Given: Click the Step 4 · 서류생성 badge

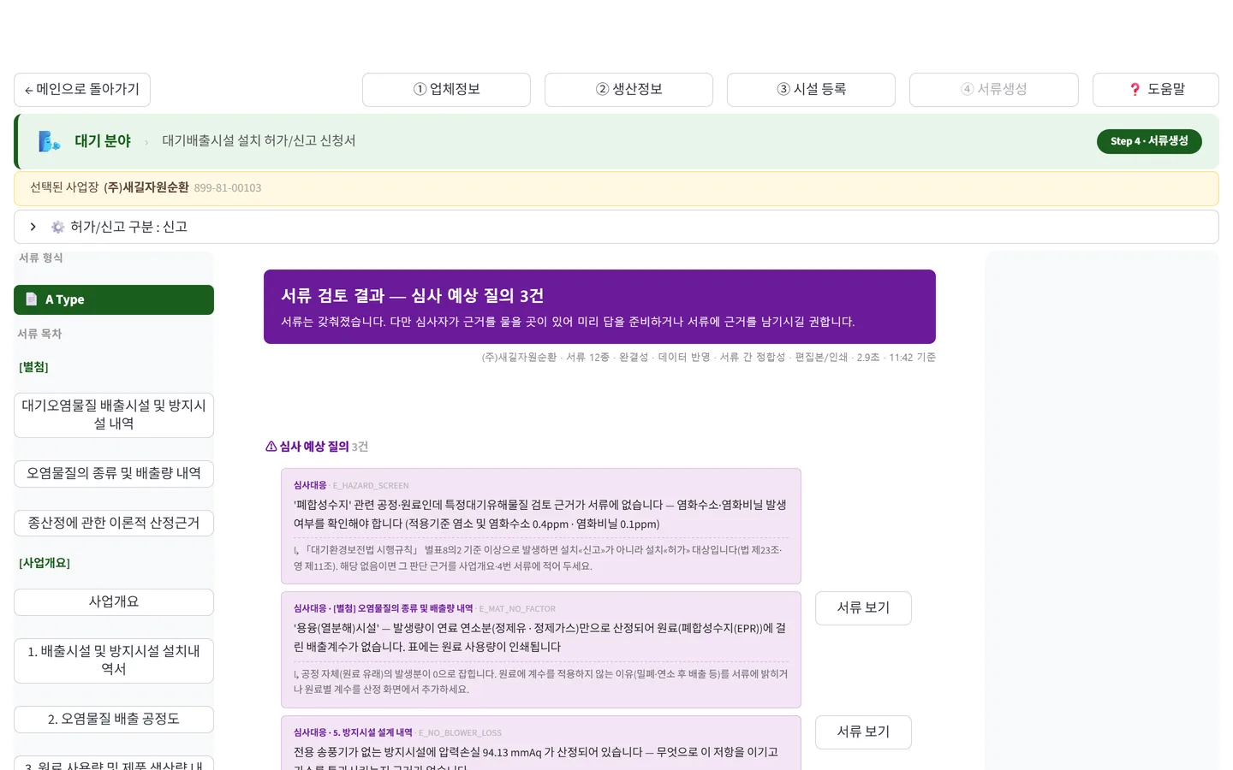Looking at the screenshot, I should coord(1149,141).
